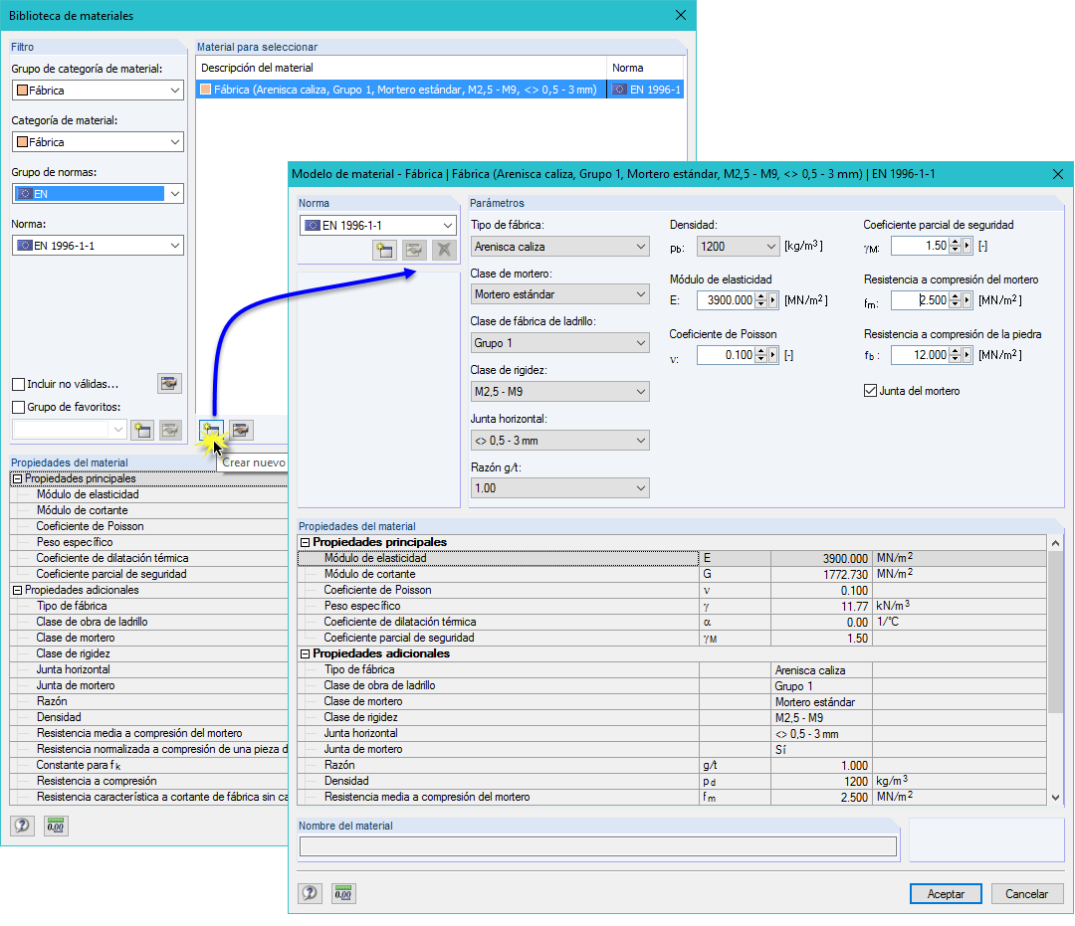Toggle the Junta del mortero checkbox
Image resolution: width=1075 pixels, height=926 pixels.
click(870, 391)
